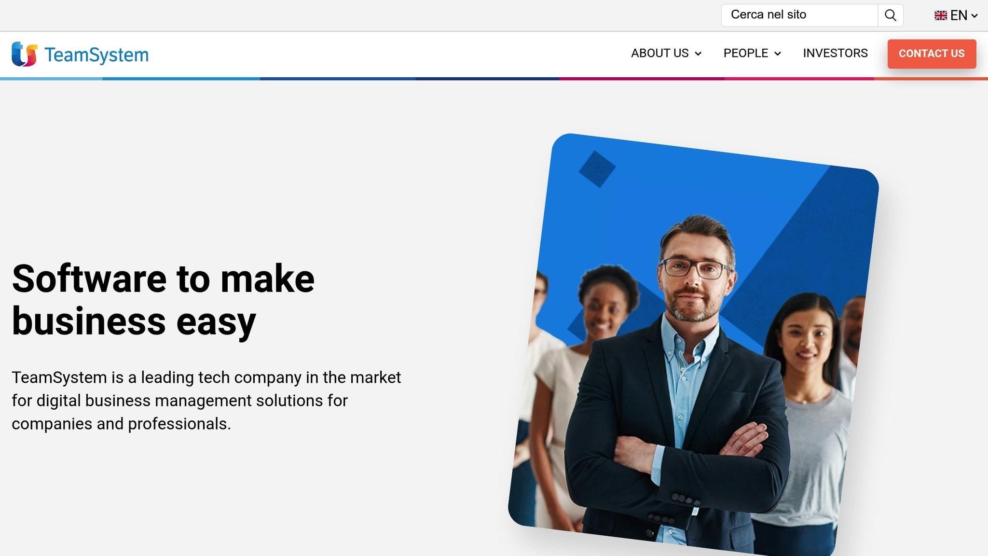Viewport: 988px width, 556px height.
Task: Click the CONTACT US button
Action: 932,54
